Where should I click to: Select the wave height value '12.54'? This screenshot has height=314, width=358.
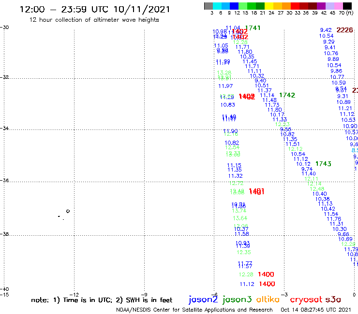[x=232, y=147]
